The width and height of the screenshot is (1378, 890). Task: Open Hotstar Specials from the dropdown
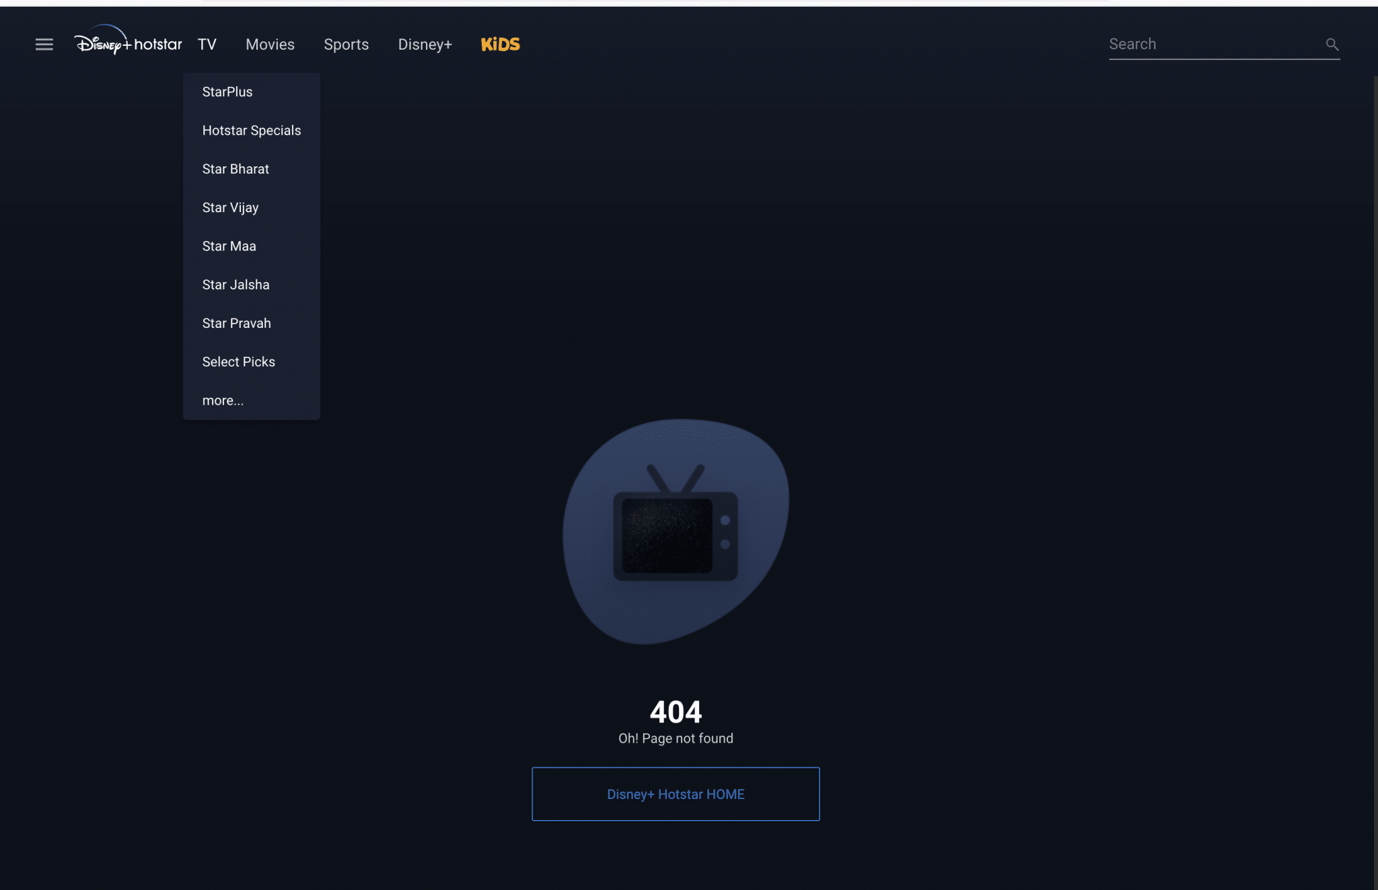(x=252, y=130)
